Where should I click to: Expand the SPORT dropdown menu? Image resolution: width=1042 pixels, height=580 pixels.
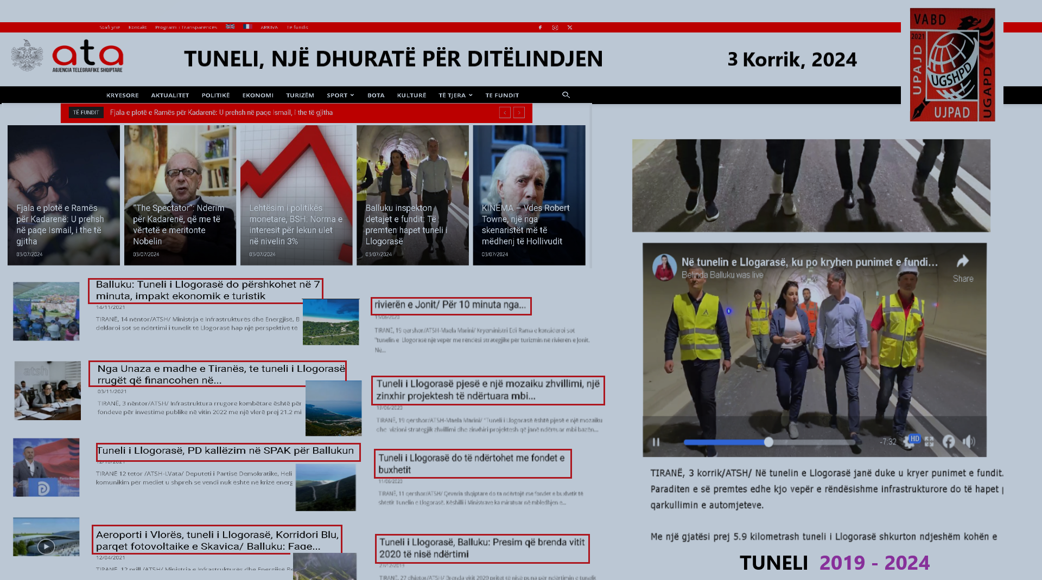tap(340, 95)
